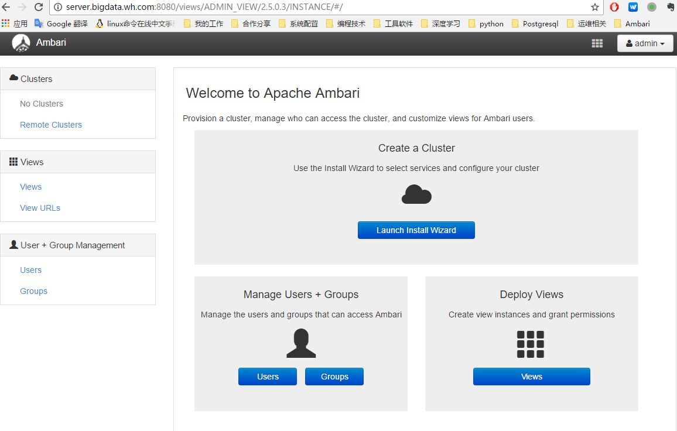The width and height of the screenshot is (677, 431).
Task: Click the blue Groups button
Action: click(x=334, y=377)
